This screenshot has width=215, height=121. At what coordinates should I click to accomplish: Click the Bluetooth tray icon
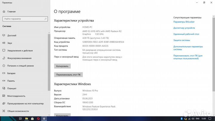coord(182,119)
